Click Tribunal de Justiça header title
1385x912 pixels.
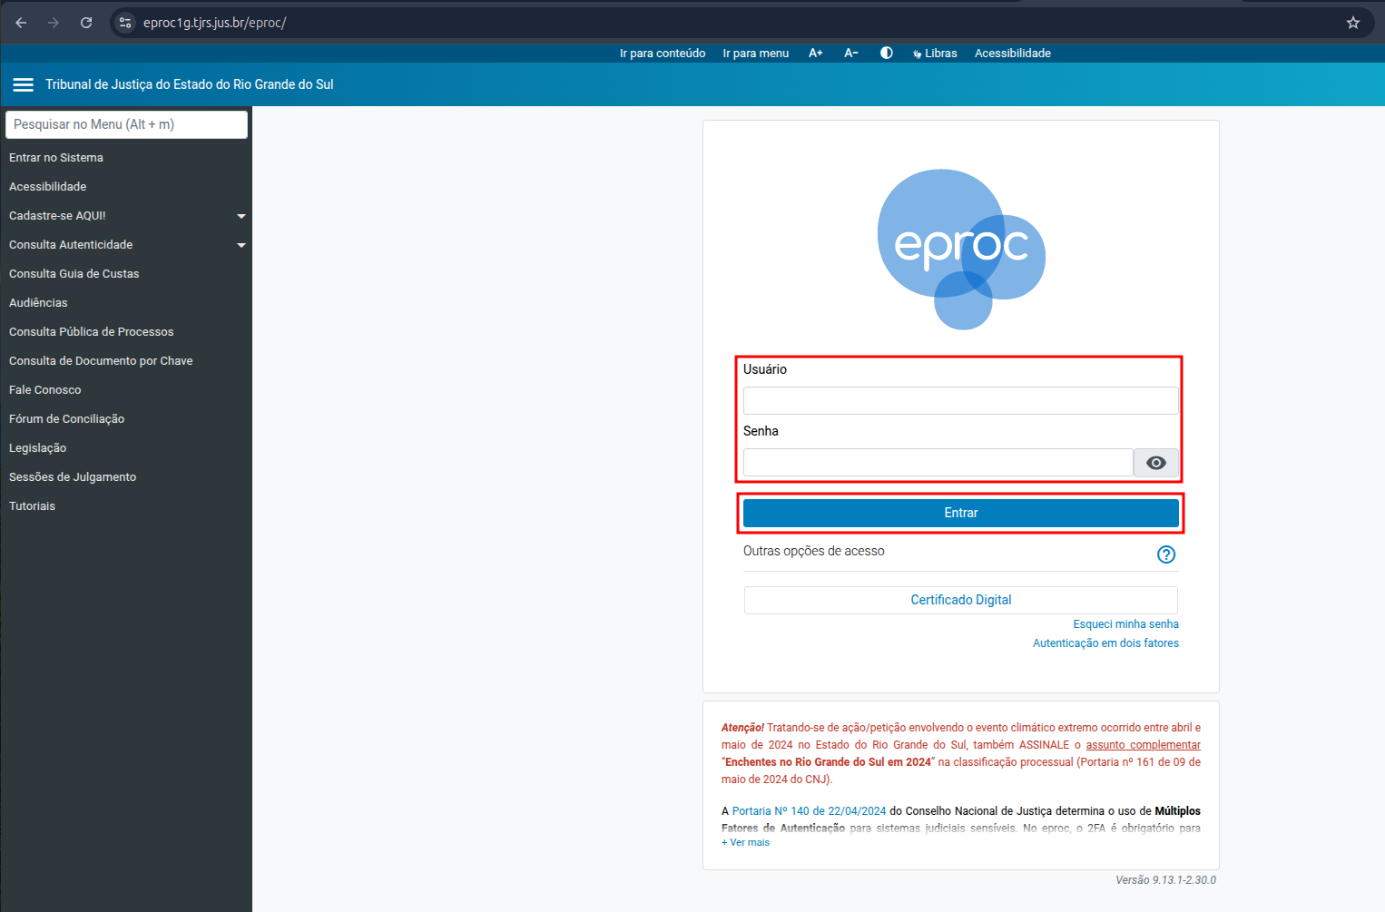(x=190, y=84)
